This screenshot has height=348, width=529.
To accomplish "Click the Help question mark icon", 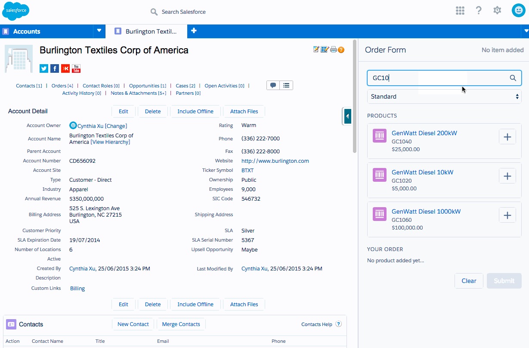I will [479, 11].
